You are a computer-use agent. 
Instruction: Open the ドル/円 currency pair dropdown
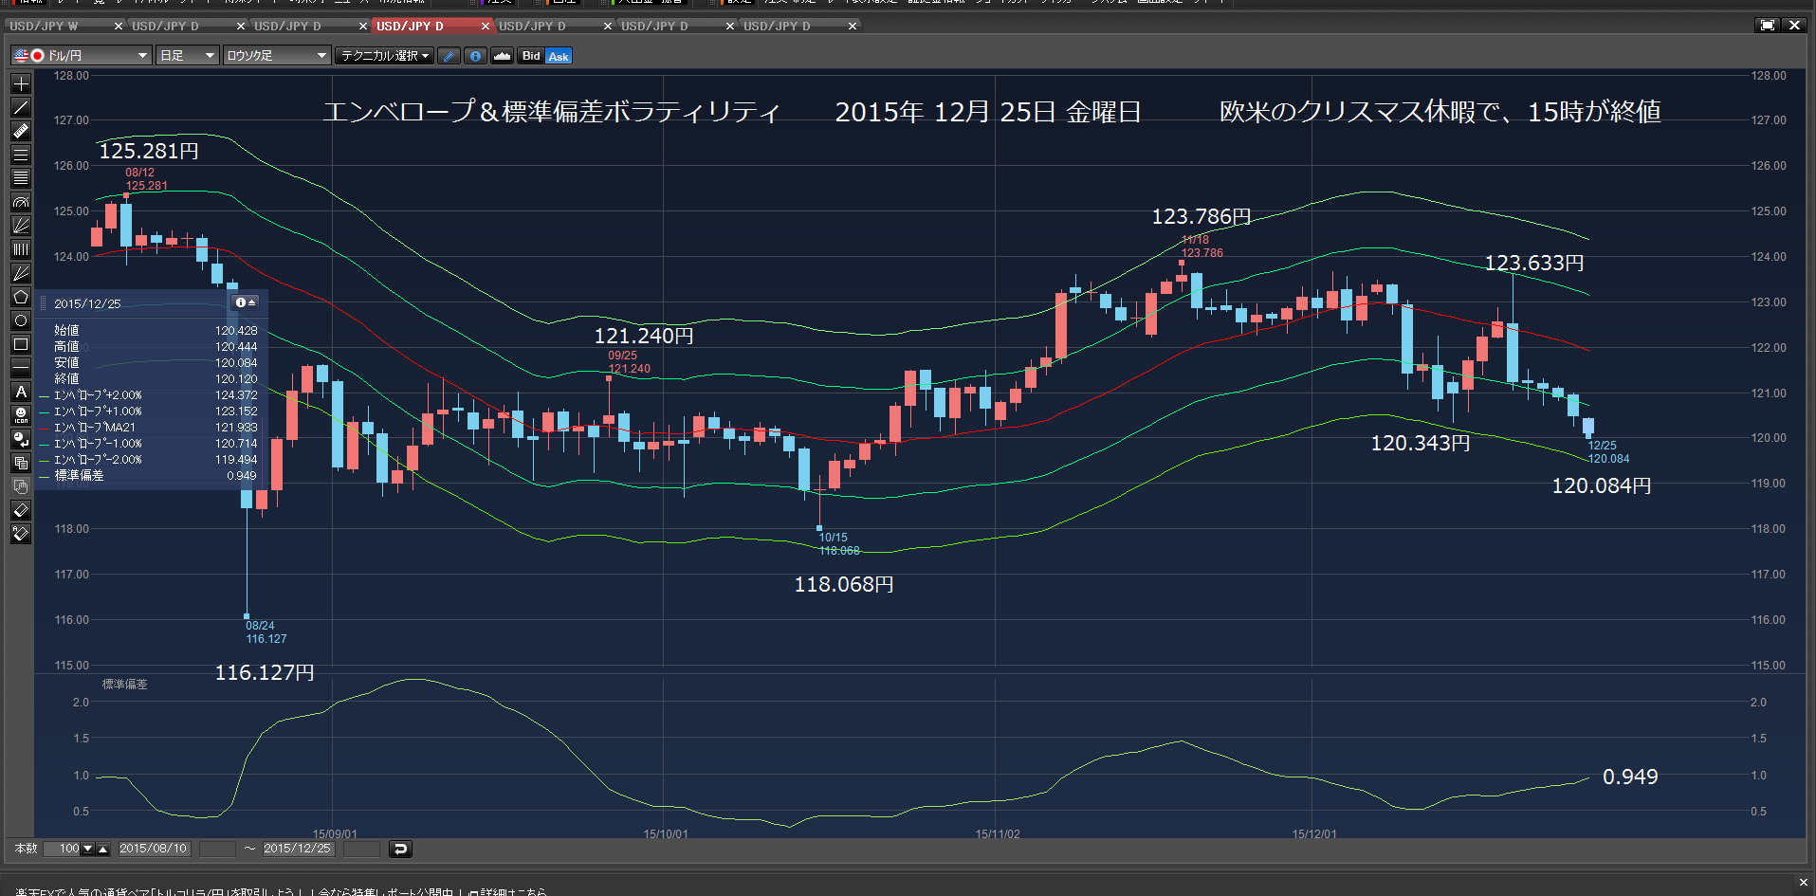pyautogui.click(x=82, y=56)
